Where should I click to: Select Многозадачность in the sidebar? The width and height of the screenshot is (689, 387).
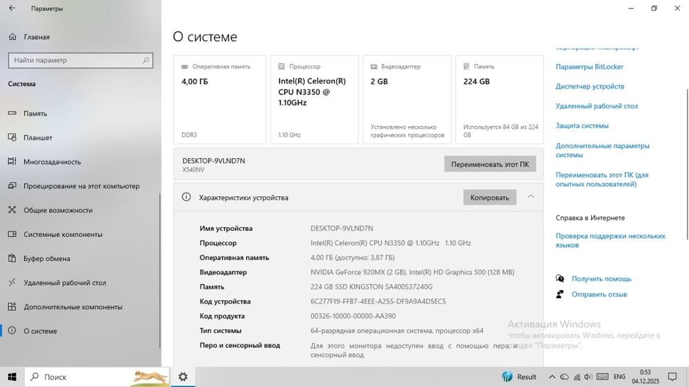click(52, 162)
